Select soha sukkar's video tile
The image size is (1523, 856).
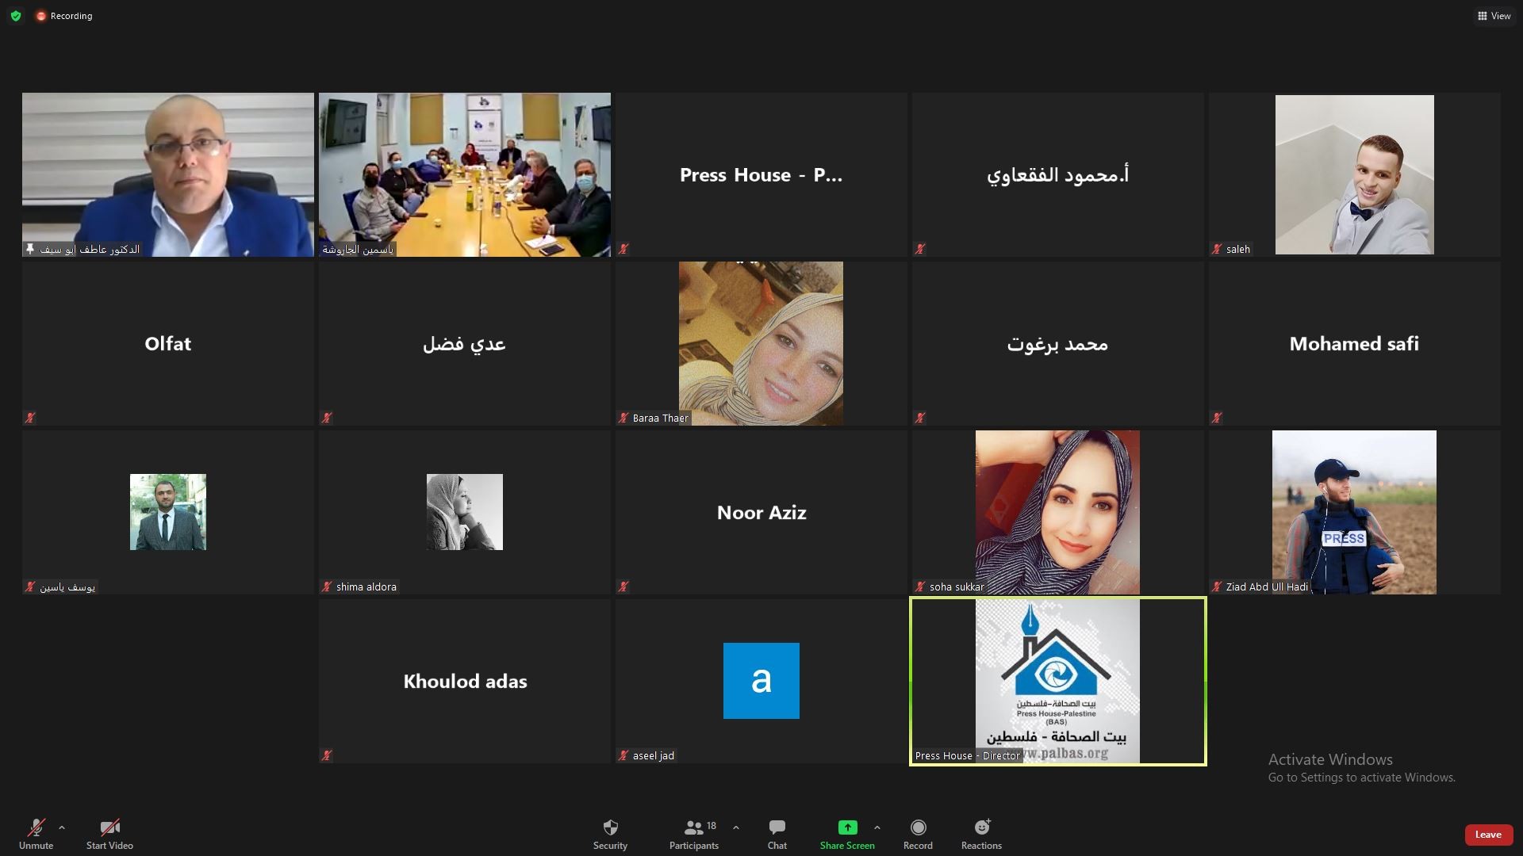1057,512
